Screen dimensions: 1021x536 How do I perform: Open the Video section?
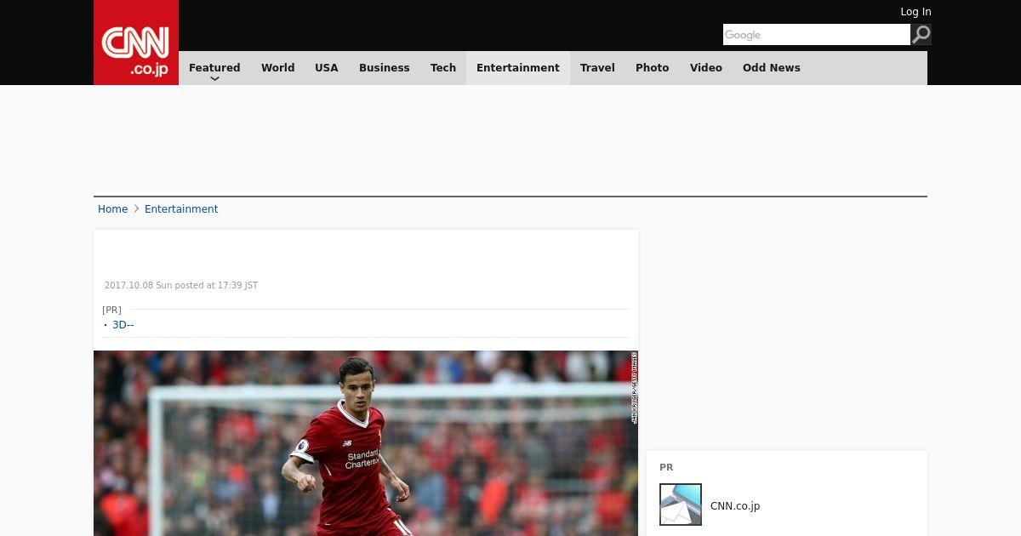(706, 68)
